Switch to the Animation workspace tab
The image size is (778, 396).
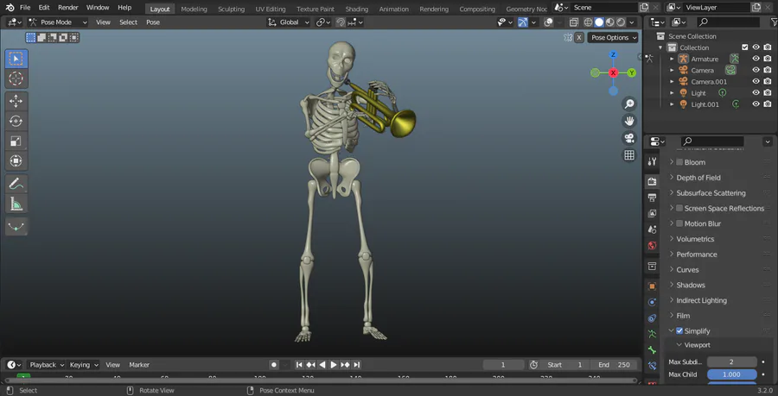point(394,9)
